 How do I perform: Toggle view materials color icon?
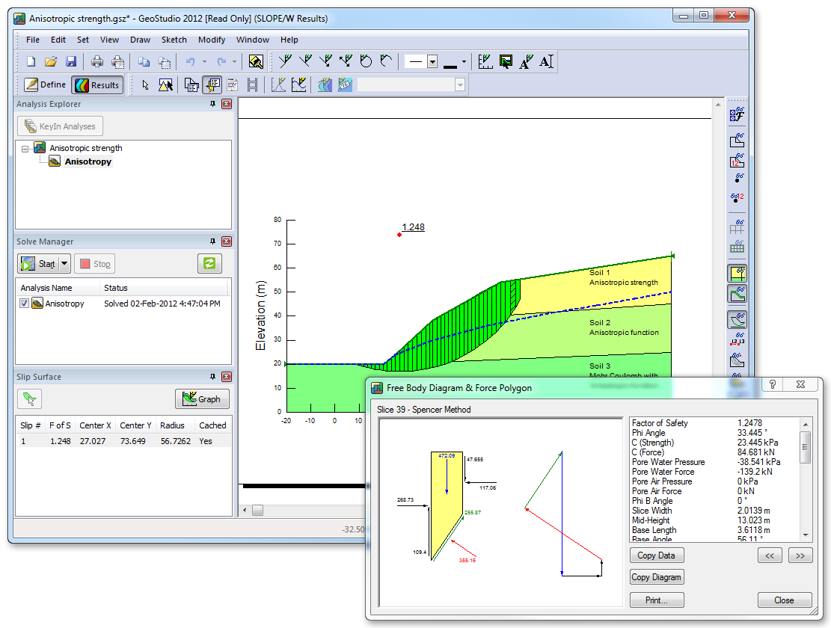[738, 274]
